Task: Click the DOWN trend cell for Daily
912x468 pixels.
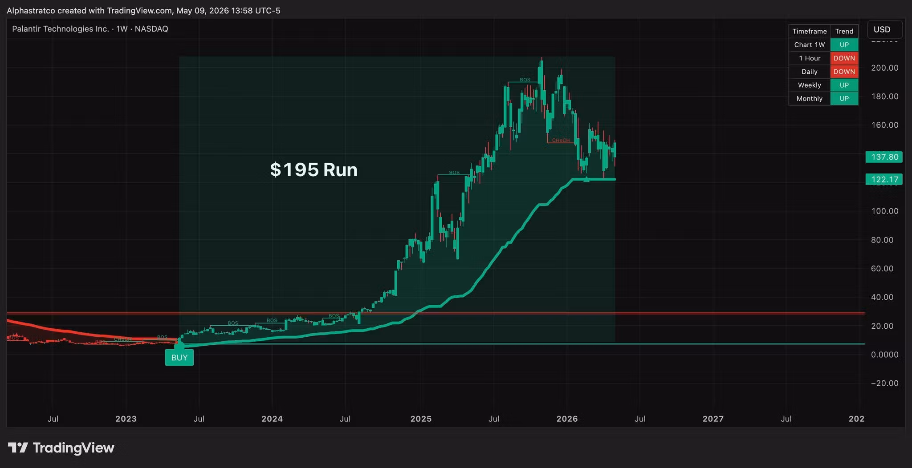Action: pyautogui.click(x=844, y=71)
